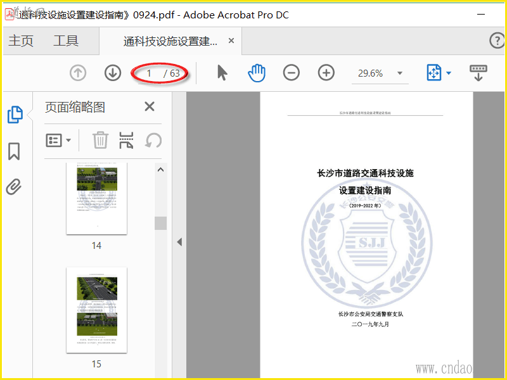Click the fit page view icon

click(434, 72)
